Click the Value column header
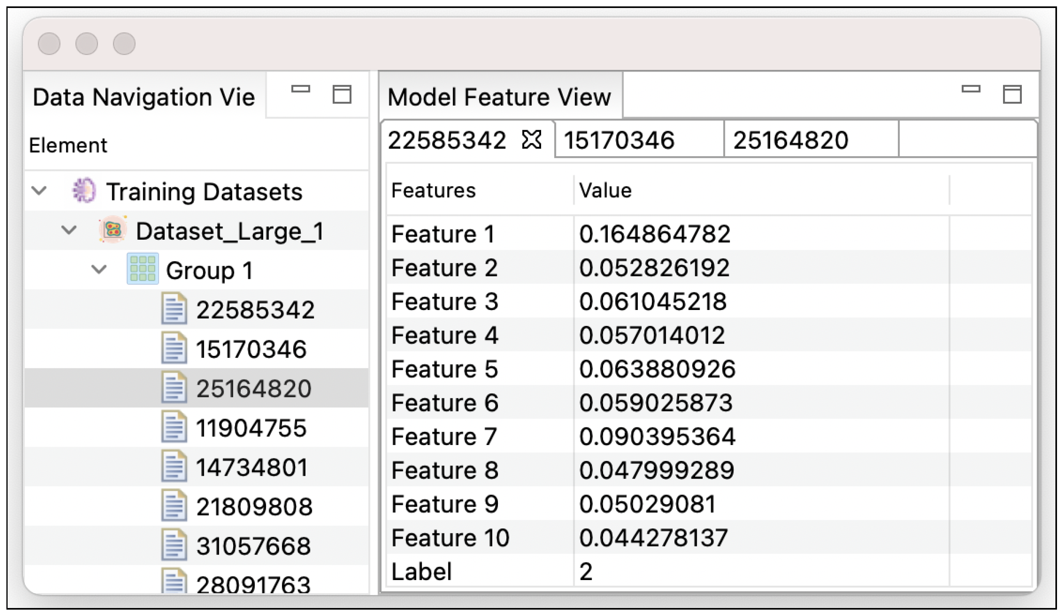 click(605, 191)
